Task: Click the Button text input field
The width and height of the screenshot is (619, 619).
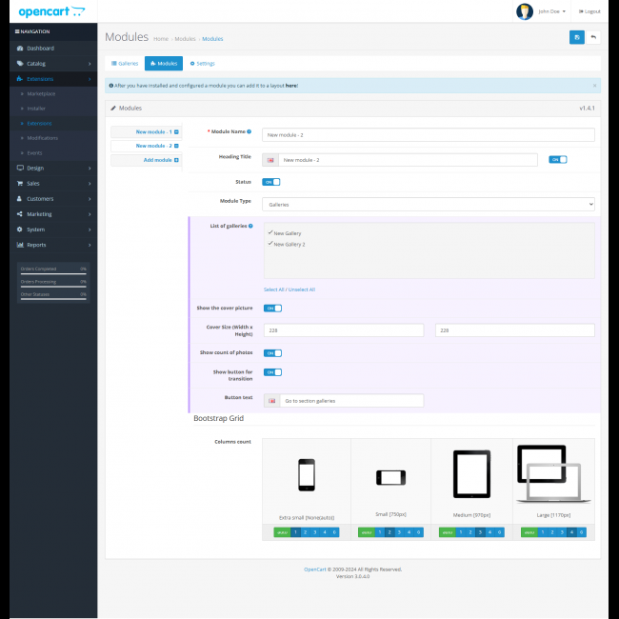Action: coord(350,401)
